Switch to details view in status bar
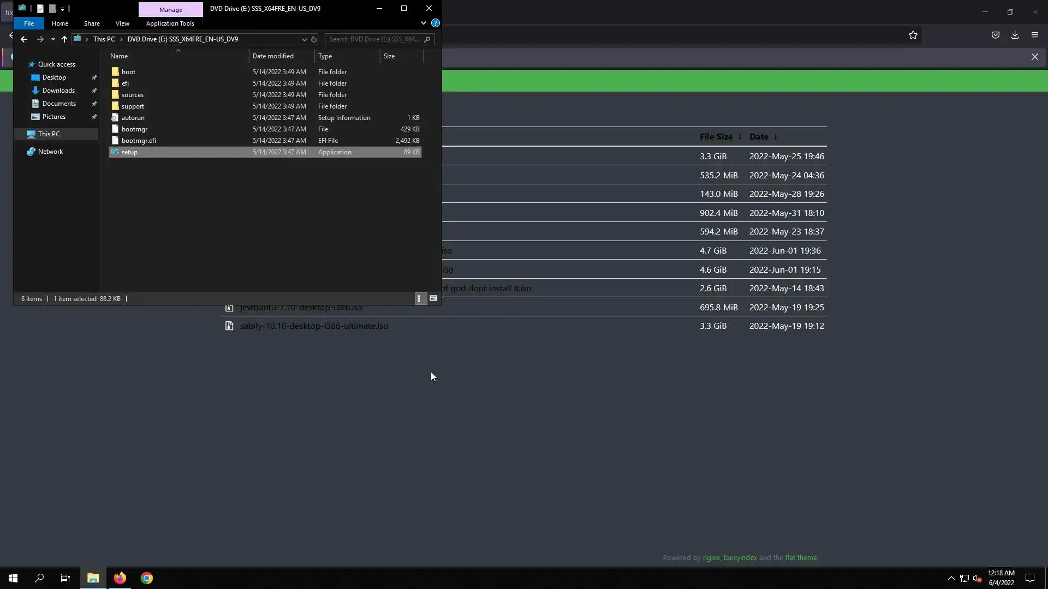The image size is (1048, 589). (419, 298)
